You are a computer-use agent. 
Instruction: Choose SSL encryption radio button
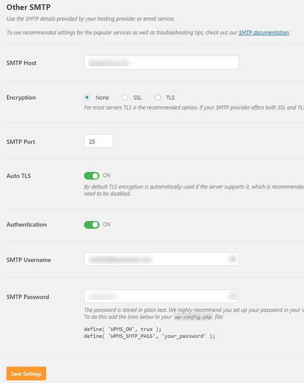pyautogui.click(x=125, y=97)
